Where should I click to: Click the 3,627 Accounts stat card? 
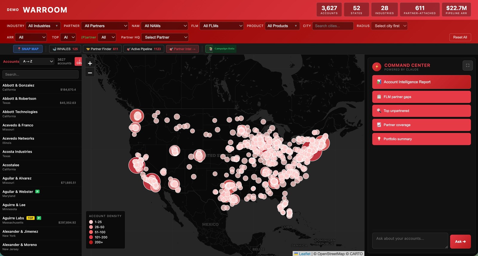coord(329,10)
